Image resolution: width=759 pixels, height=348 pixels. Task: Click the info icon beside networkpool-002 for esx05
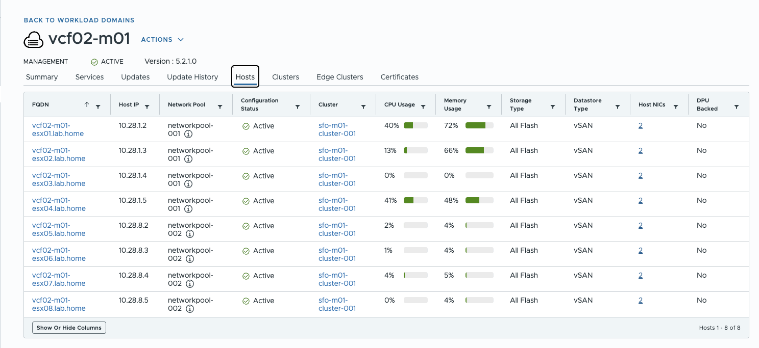click(189, 234)
